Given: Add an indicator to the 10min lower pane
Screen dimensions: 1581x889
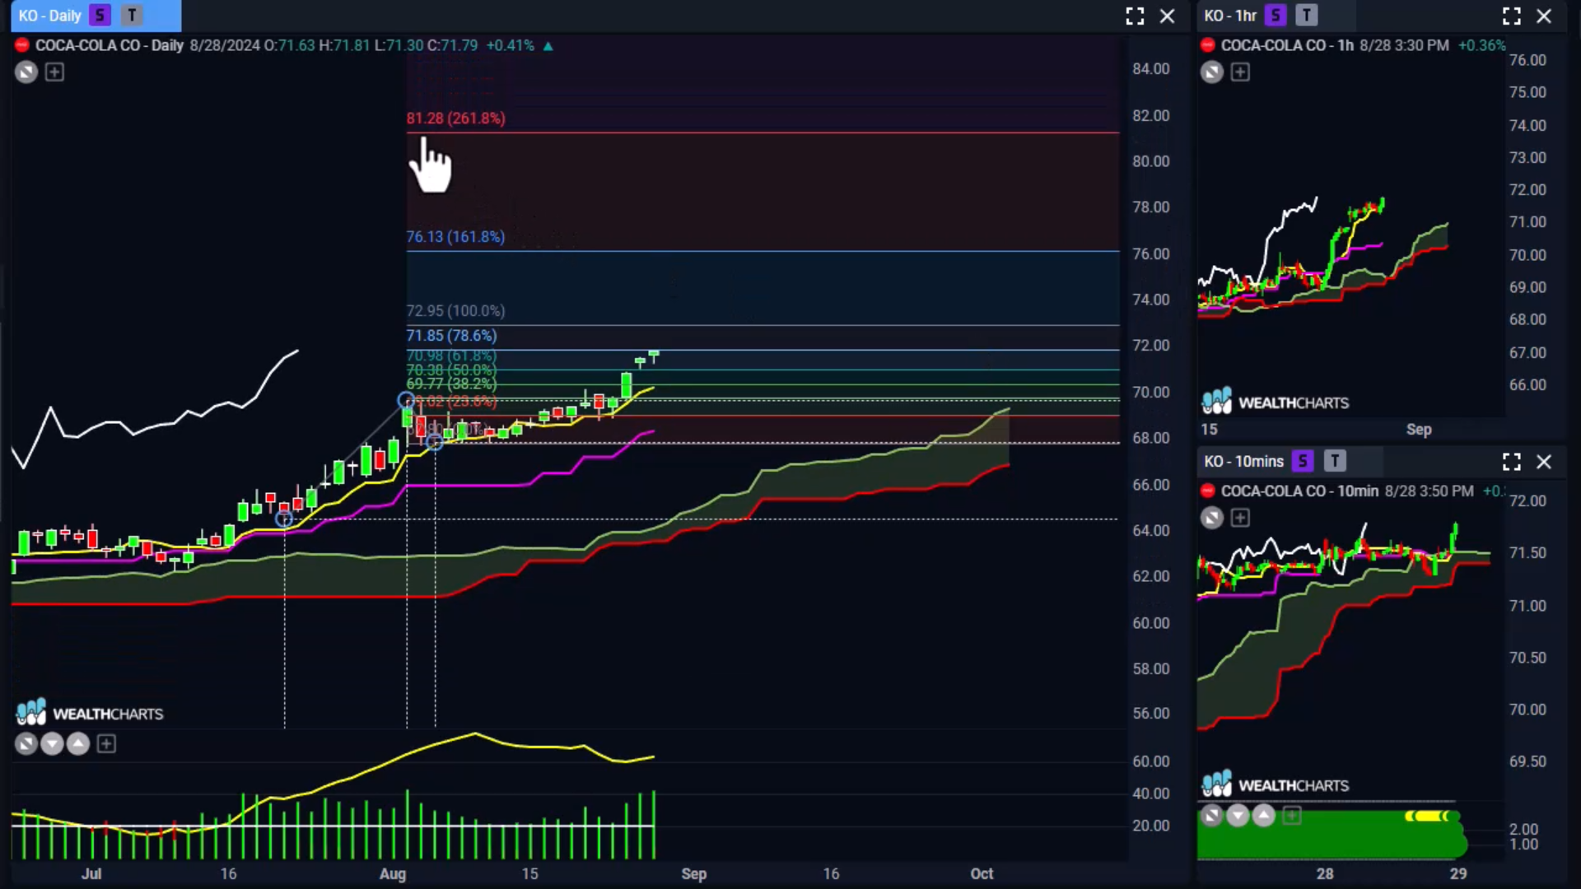Looking at the screenshot, I should click(x=1292, y=816).
